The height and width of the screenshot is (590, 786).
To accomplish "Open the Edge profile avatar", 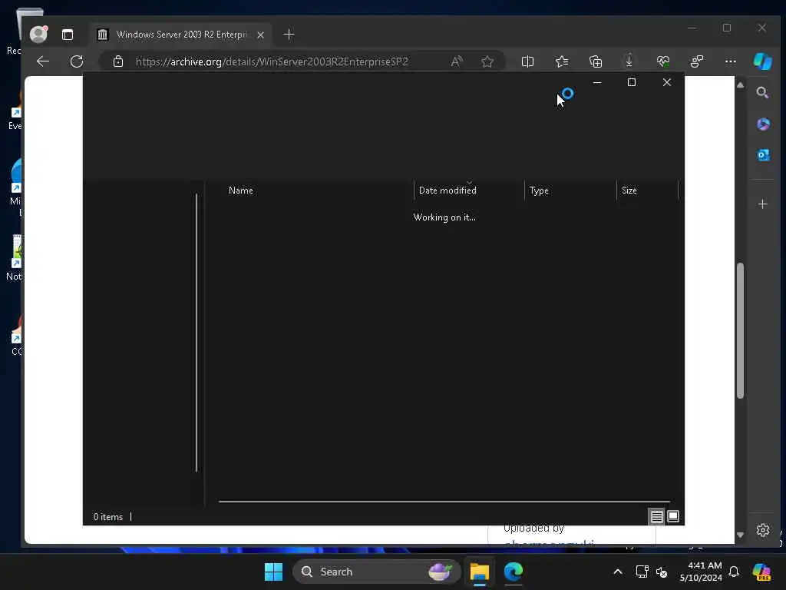I will [x=38, y=34].
